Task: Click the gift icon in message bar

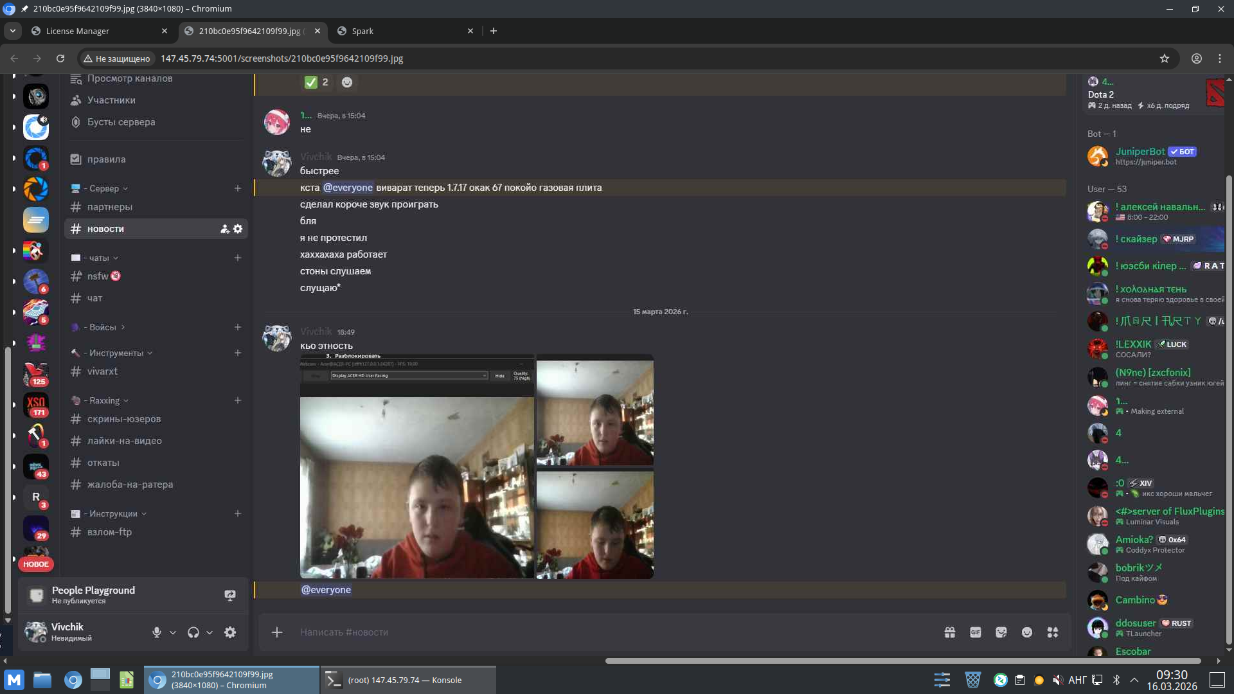Action: [x=949, y=632]
